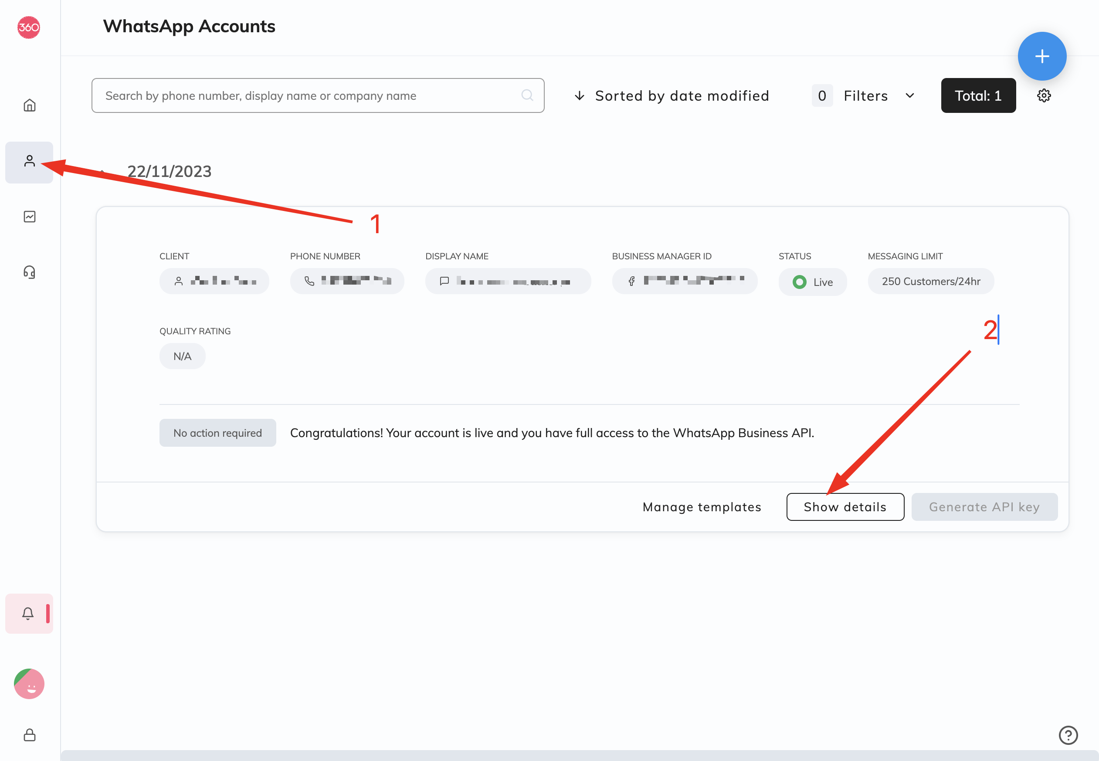Click the horizontal scrollbar at bottom
The width and height of the screenshot is (1099, 761).
click(580, 755)
